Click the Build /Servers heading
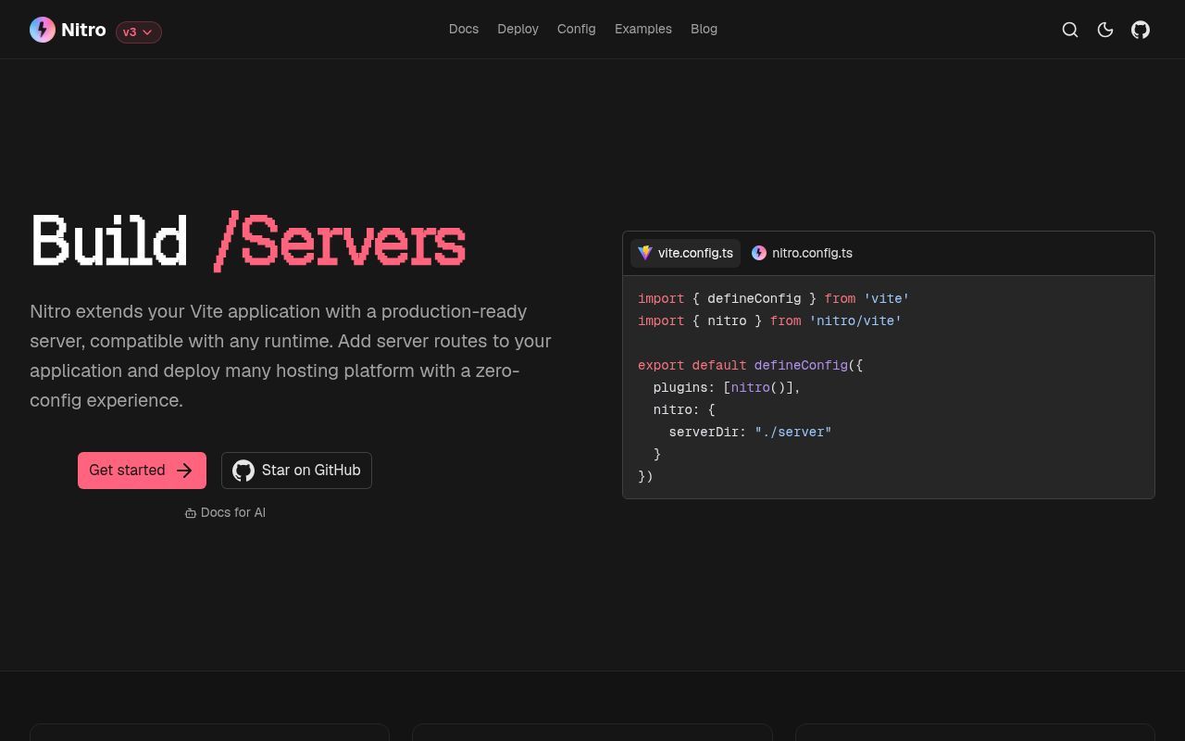 click(248, 242)
